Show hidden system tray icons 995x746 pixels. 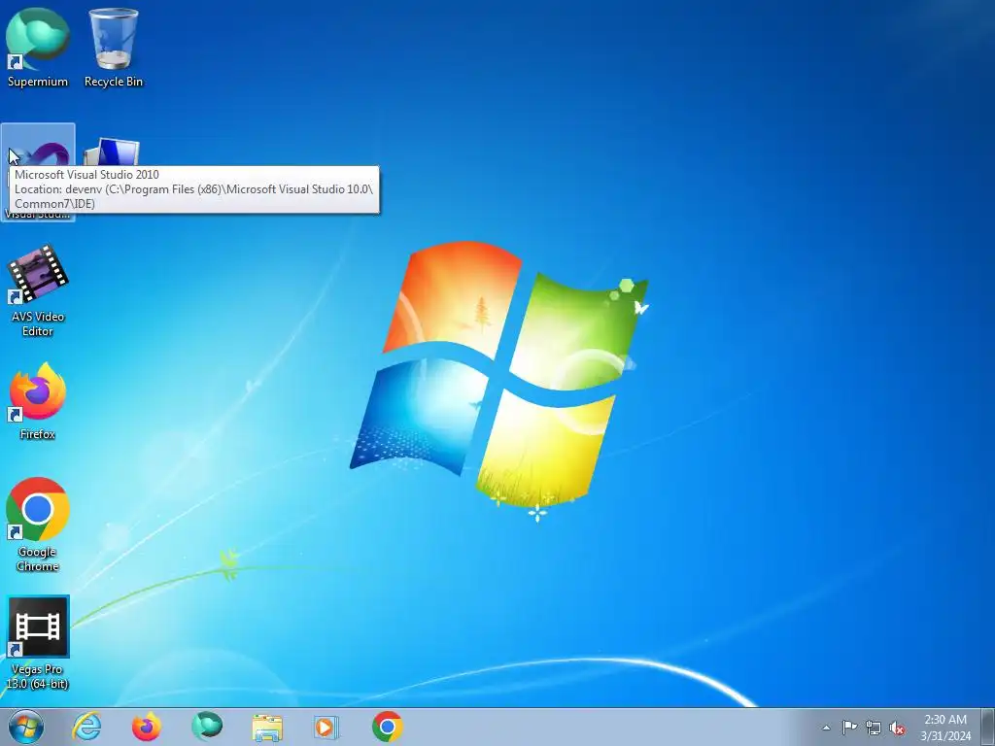click(826, 728)
